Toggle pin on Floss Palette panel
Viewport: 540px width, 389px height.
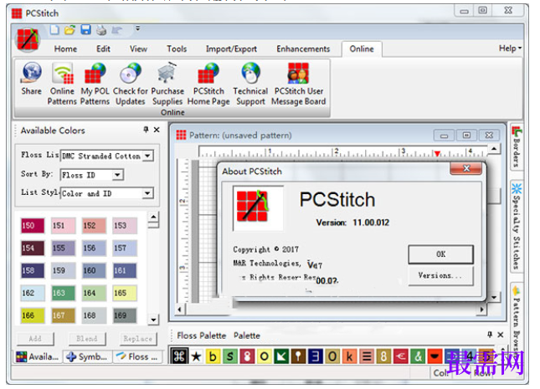(490, 335)
